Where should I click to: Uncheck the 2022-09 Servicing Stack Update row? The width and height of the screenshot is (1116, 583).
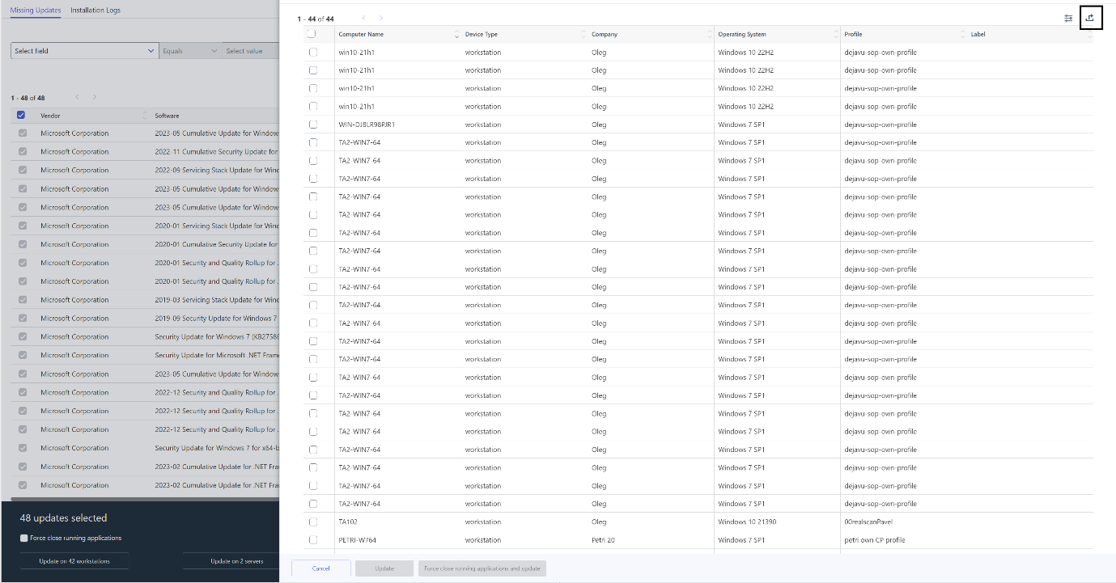(23, 170)
